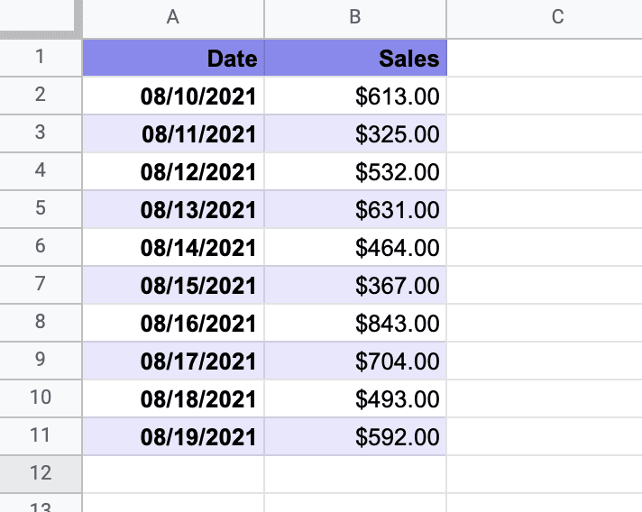Select row 11 header

pyautogui.click(x=41, y=436)
